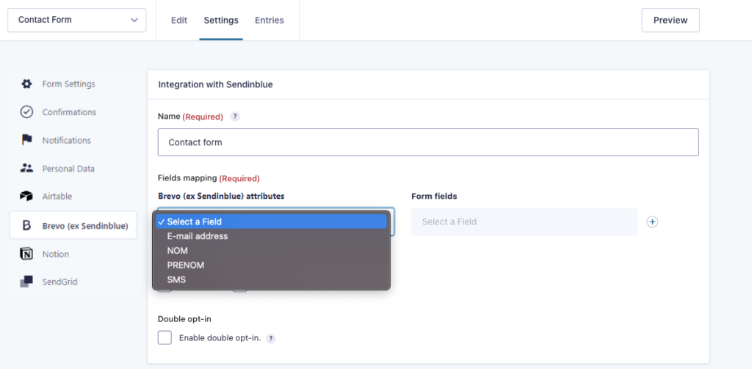Choose E-mail address from attribute list

198,236
